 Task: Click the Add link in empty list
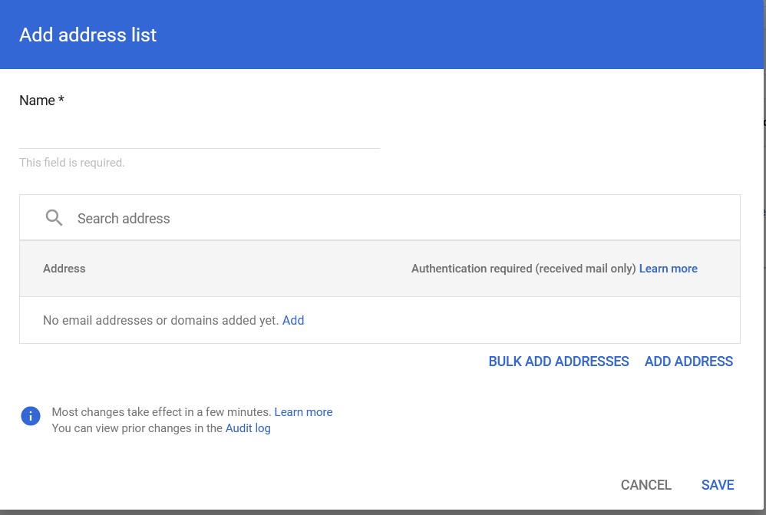click(x=293, y=320)
